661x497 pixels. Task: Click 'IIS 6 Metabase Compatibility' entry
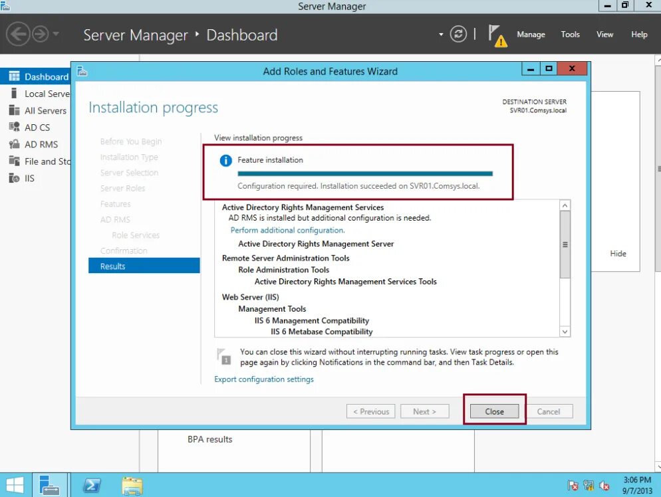(322, 332)
